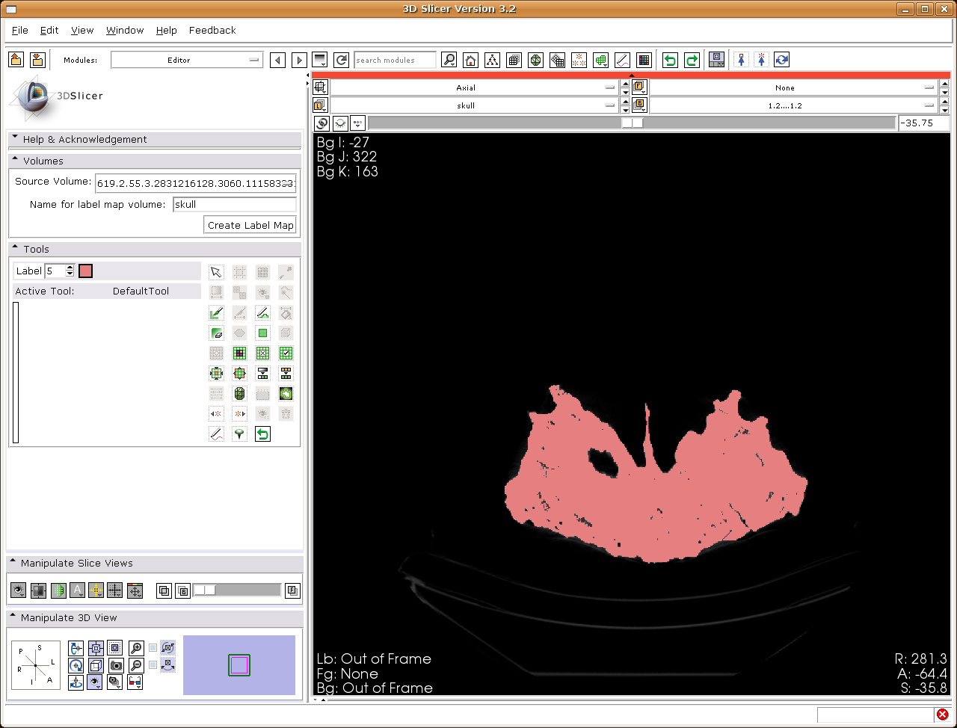Select the default arrow tool in Editor

[216, 272]
